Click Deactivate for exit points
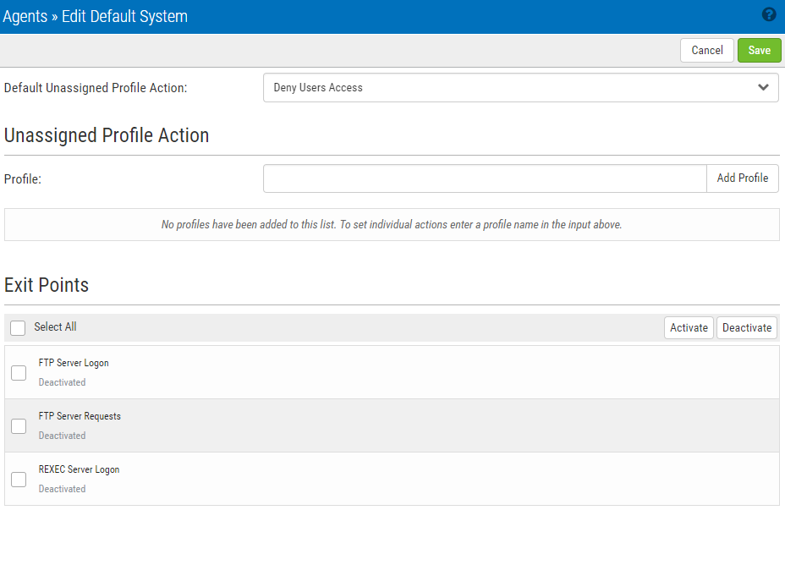The width and height of the screenshot is (785, 565). tap(746, 328)
